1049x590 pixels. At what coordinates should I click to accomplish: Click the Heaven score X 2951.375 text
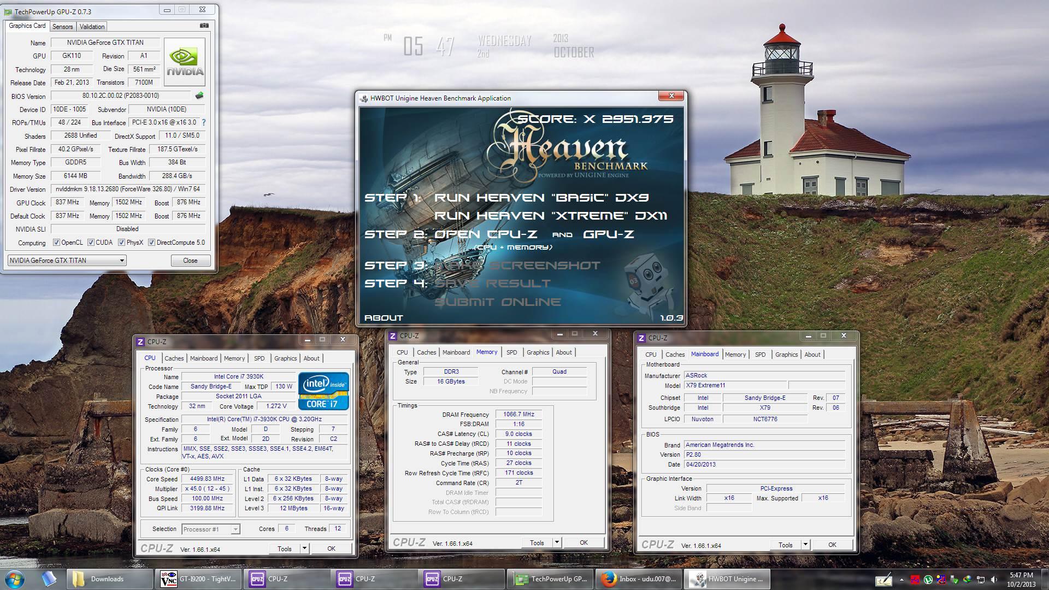point(596,119)
